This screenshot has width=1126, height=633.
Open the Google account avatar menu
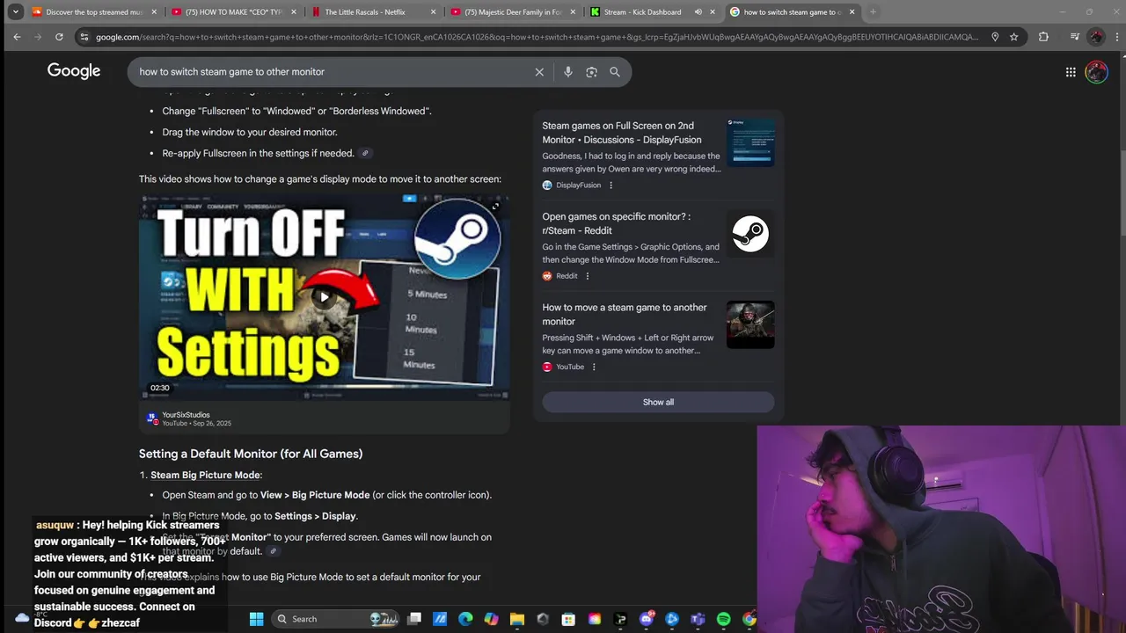pos(1096,72)
